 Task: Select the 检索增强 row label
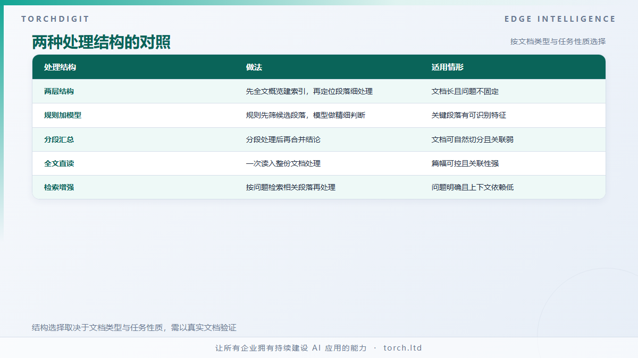click(59, 187)
